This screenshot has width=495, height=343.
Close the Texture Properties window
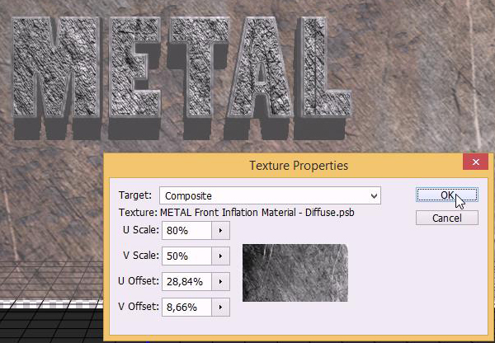point(474,163)
